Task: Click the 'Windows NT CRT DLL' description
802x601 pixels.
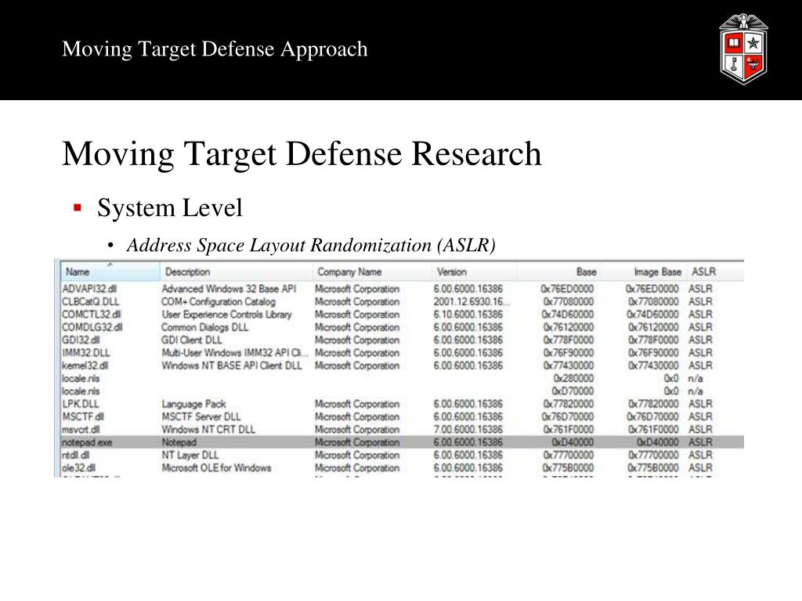Action: click(208, 430)
